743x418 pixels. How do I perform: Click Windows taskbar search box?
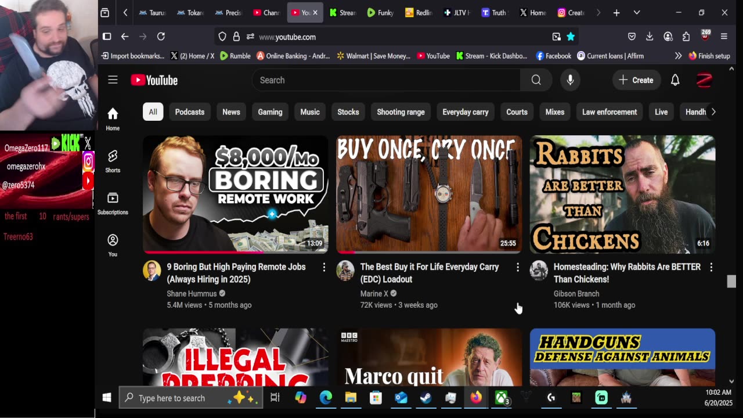pos(190,398)
